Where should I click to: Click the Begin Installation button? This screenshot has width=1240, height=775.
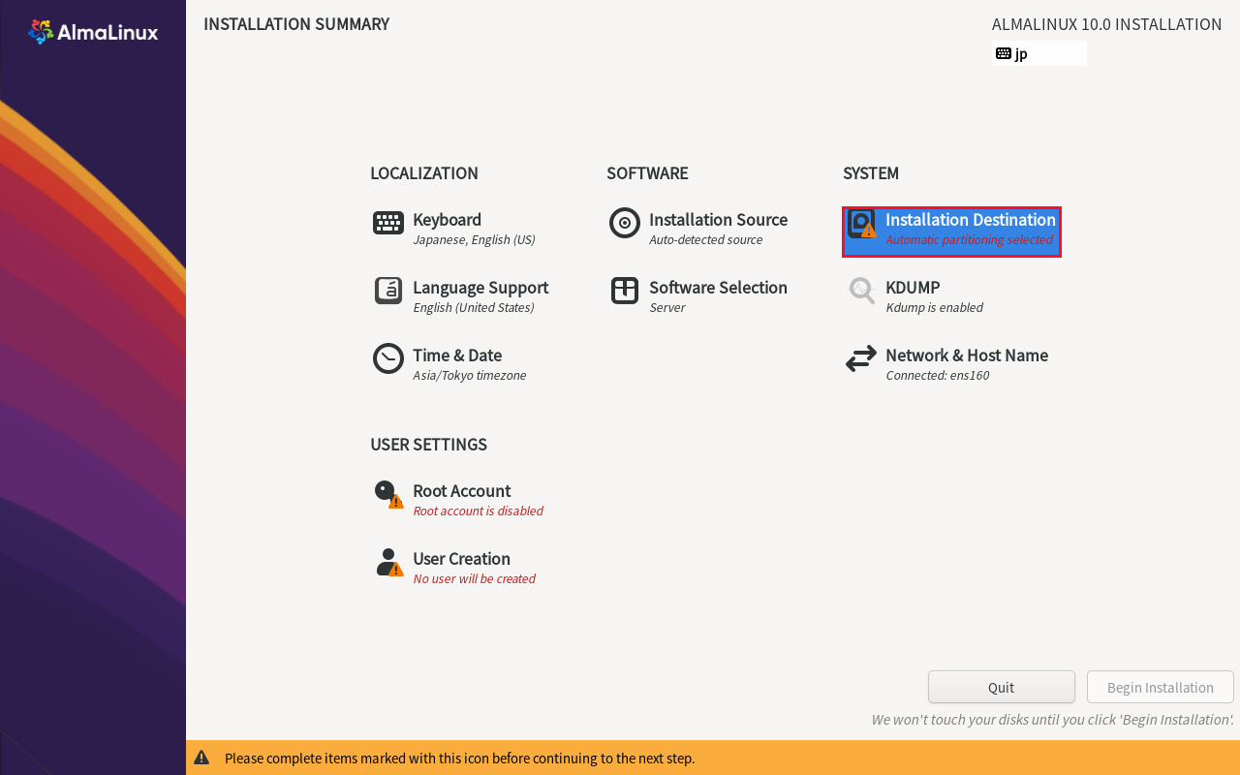(x=1161, y=687)
